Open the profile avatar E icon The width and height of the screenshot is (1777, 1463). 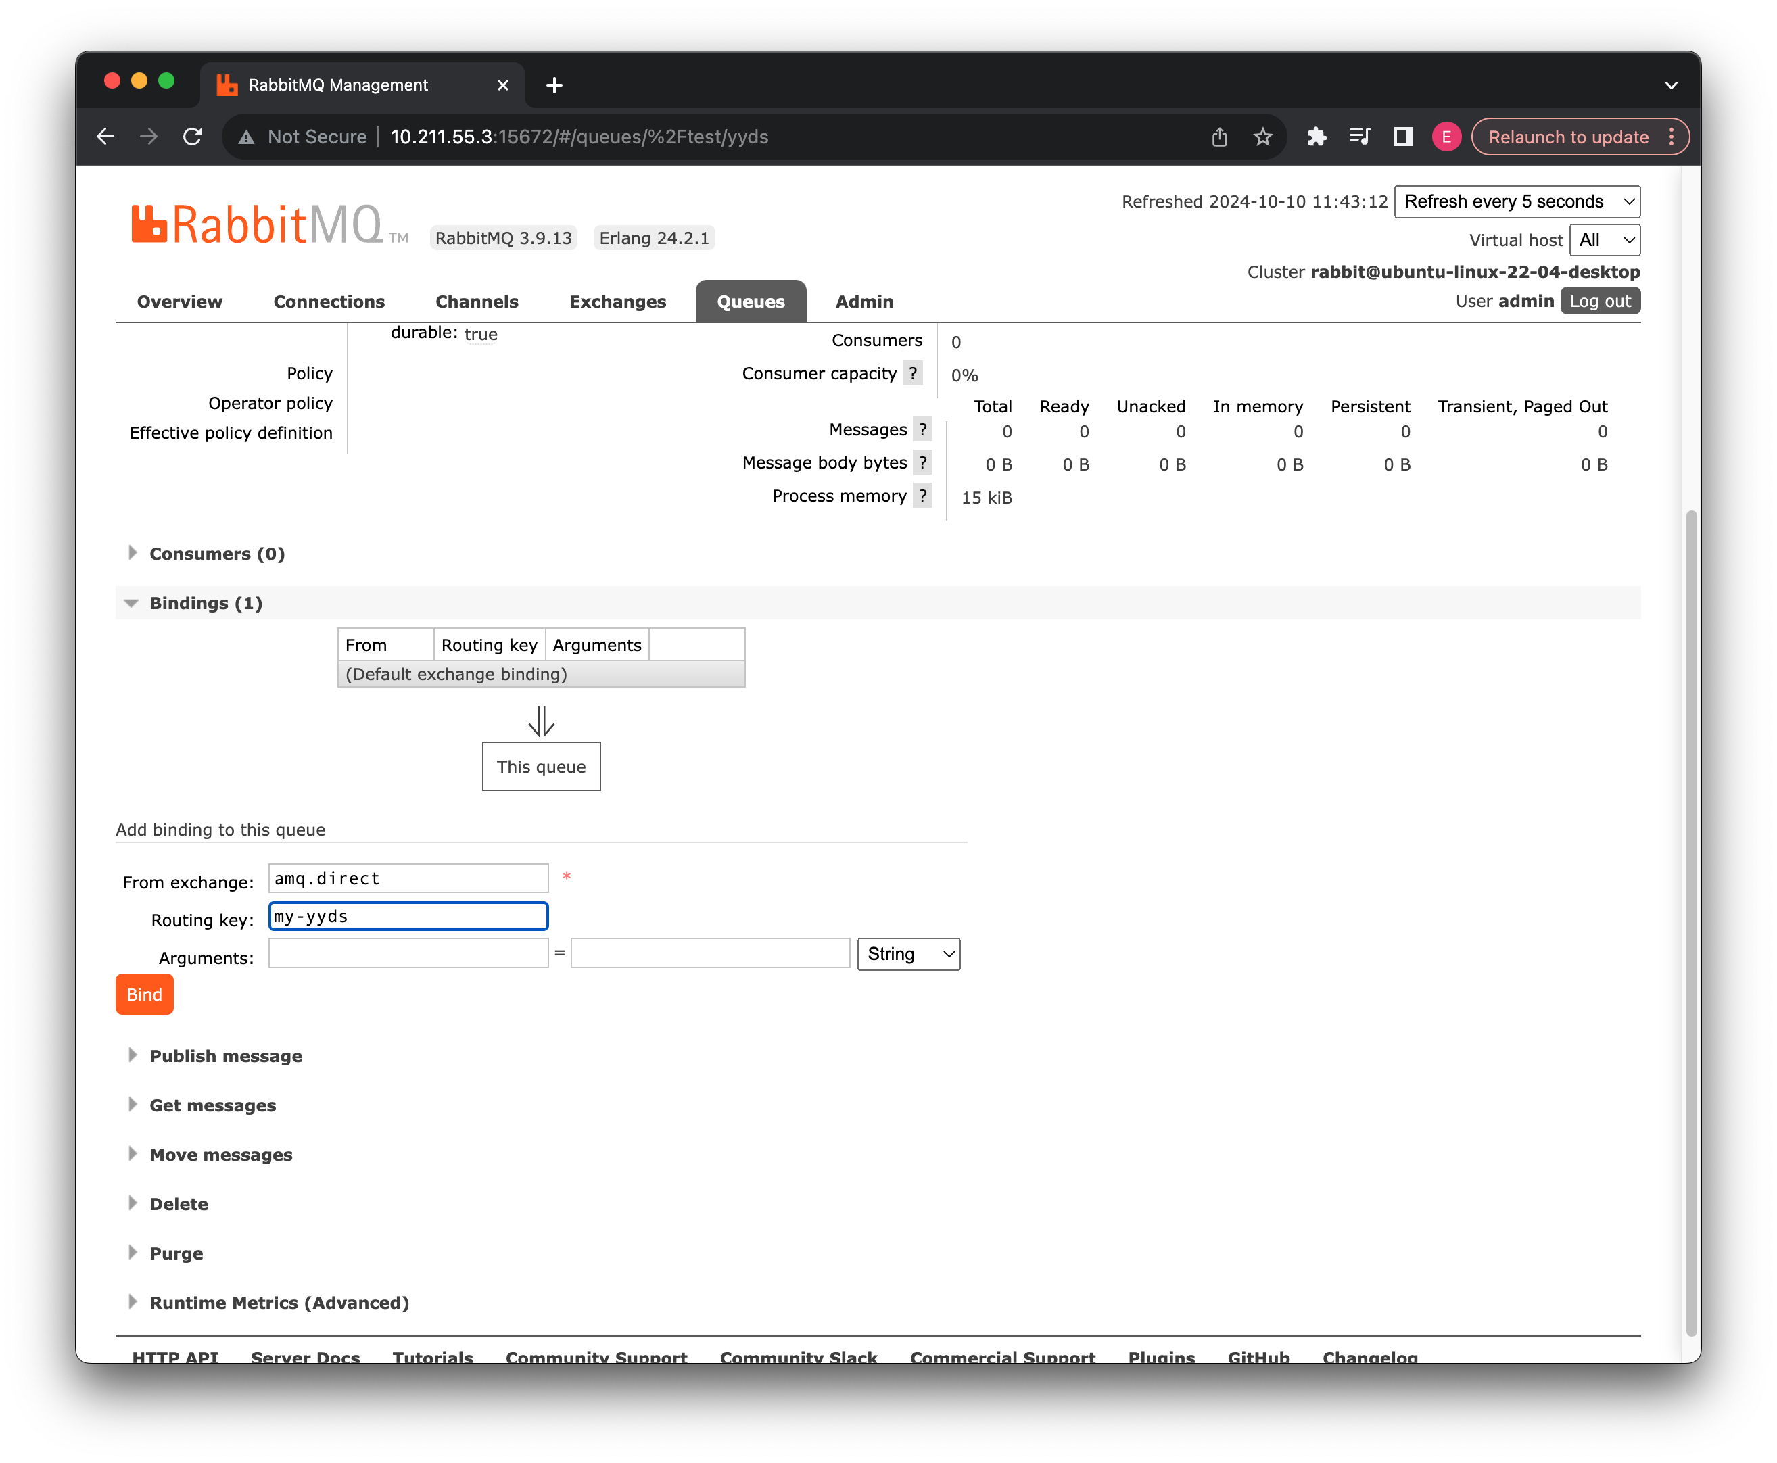click(x=1446, y=137)
